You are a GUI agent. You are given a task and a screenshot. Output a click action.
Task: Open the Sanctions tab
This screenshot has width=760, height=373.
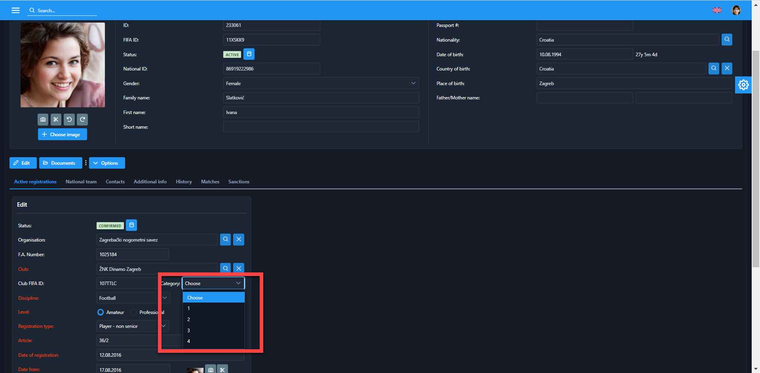[239, 182]
